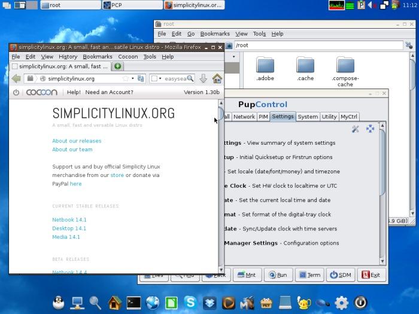Open Firefox History menu
This screenshot has width=419, height=314.
pos(68,57)
